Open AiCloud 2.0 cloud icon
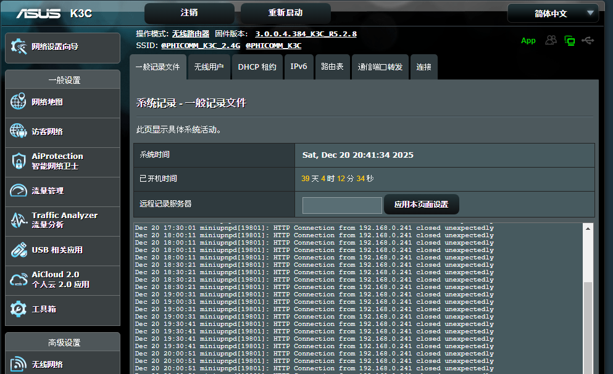Image resolution: width=613 pixels, height=374 pixels. (x=19, y=280)
